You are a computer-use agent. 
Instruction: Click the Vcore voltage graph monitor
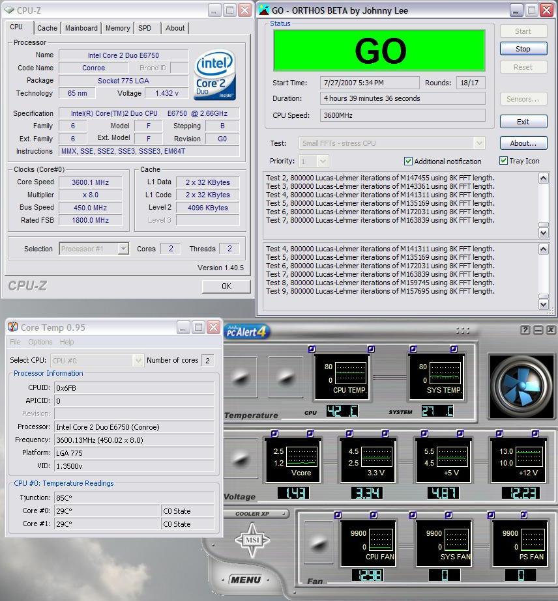click(x=293, y=460)
